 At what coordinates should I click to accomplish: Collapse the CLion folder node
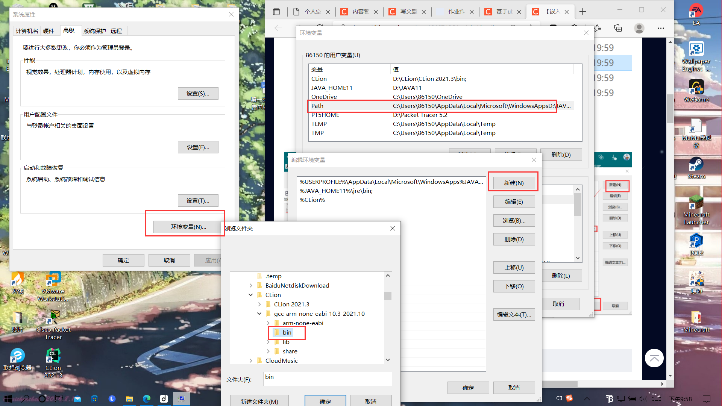(x=251, y=295)
